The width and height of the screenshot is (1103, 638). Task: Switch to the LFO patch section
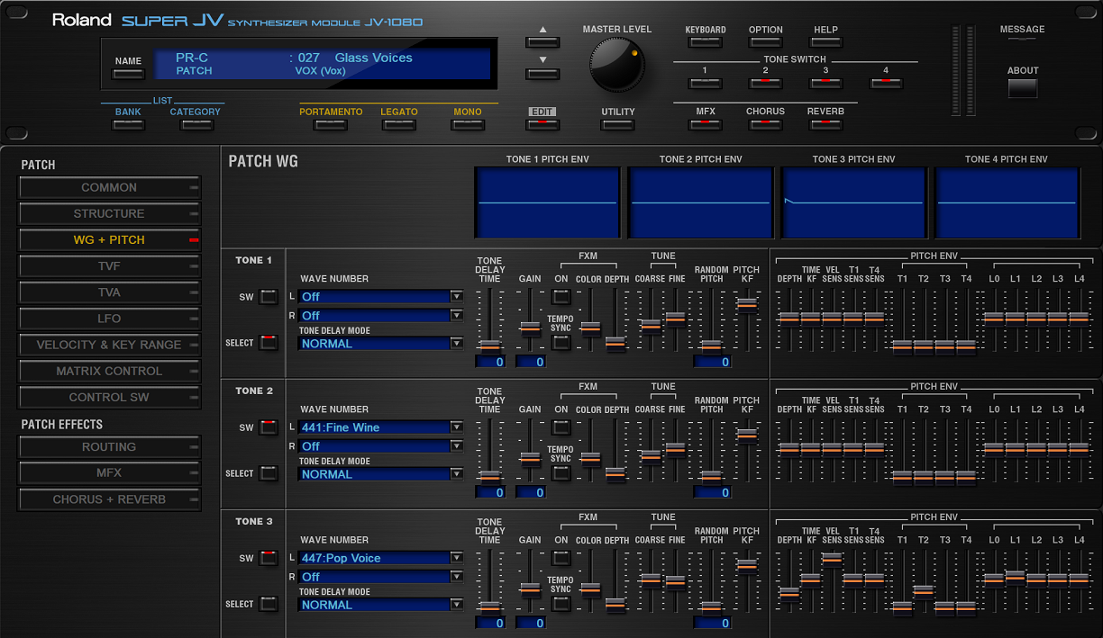coord(109,319)
